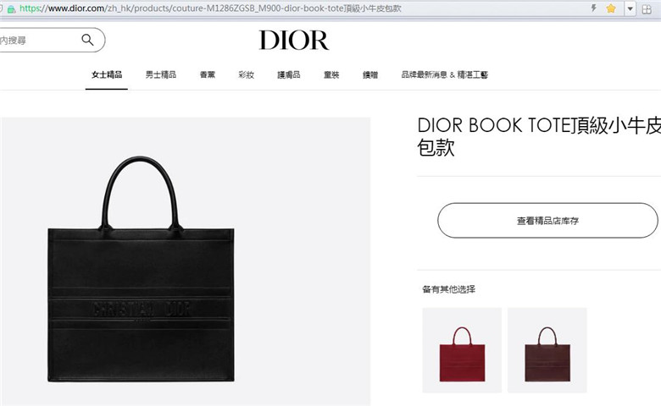Open the 護膚品 navigation item

[289, 75]
